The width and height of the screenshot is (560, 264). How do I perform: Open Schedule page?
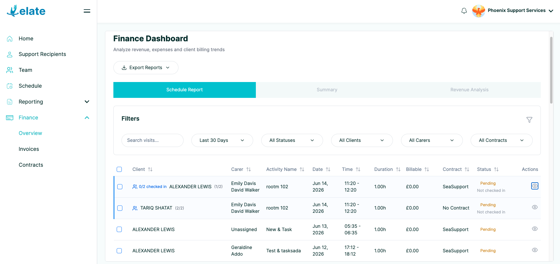(30, 86)
